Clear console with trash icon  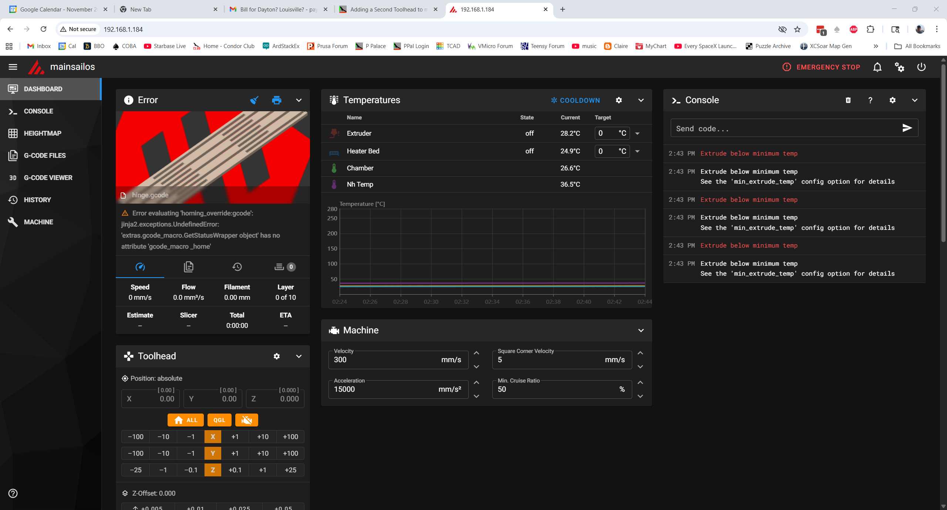coord(848,100)
